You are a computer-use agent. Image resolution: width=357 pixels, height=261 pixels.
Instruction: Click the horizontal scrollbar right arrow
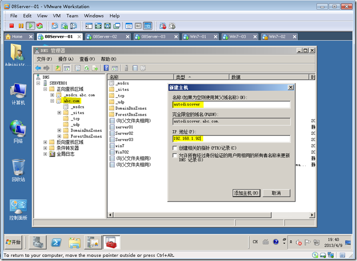click(312, 215)
